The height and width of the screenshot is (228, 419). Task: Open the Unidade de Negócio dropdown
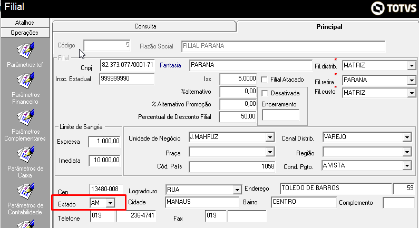click(270, 137)
